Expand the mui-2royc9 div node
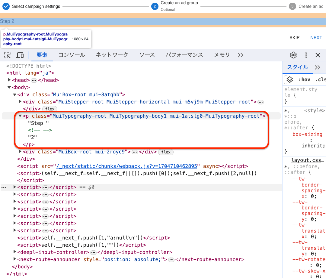This screenshot has width=326, height=278. pos(20,151)
